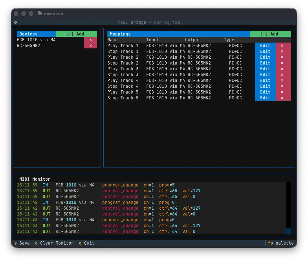This screenshot has width=308, height=261.
Task: Click the Output column header
Action: (193, 40)
